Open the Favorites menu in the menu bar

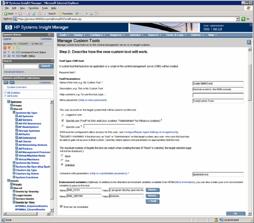point(33,8)
